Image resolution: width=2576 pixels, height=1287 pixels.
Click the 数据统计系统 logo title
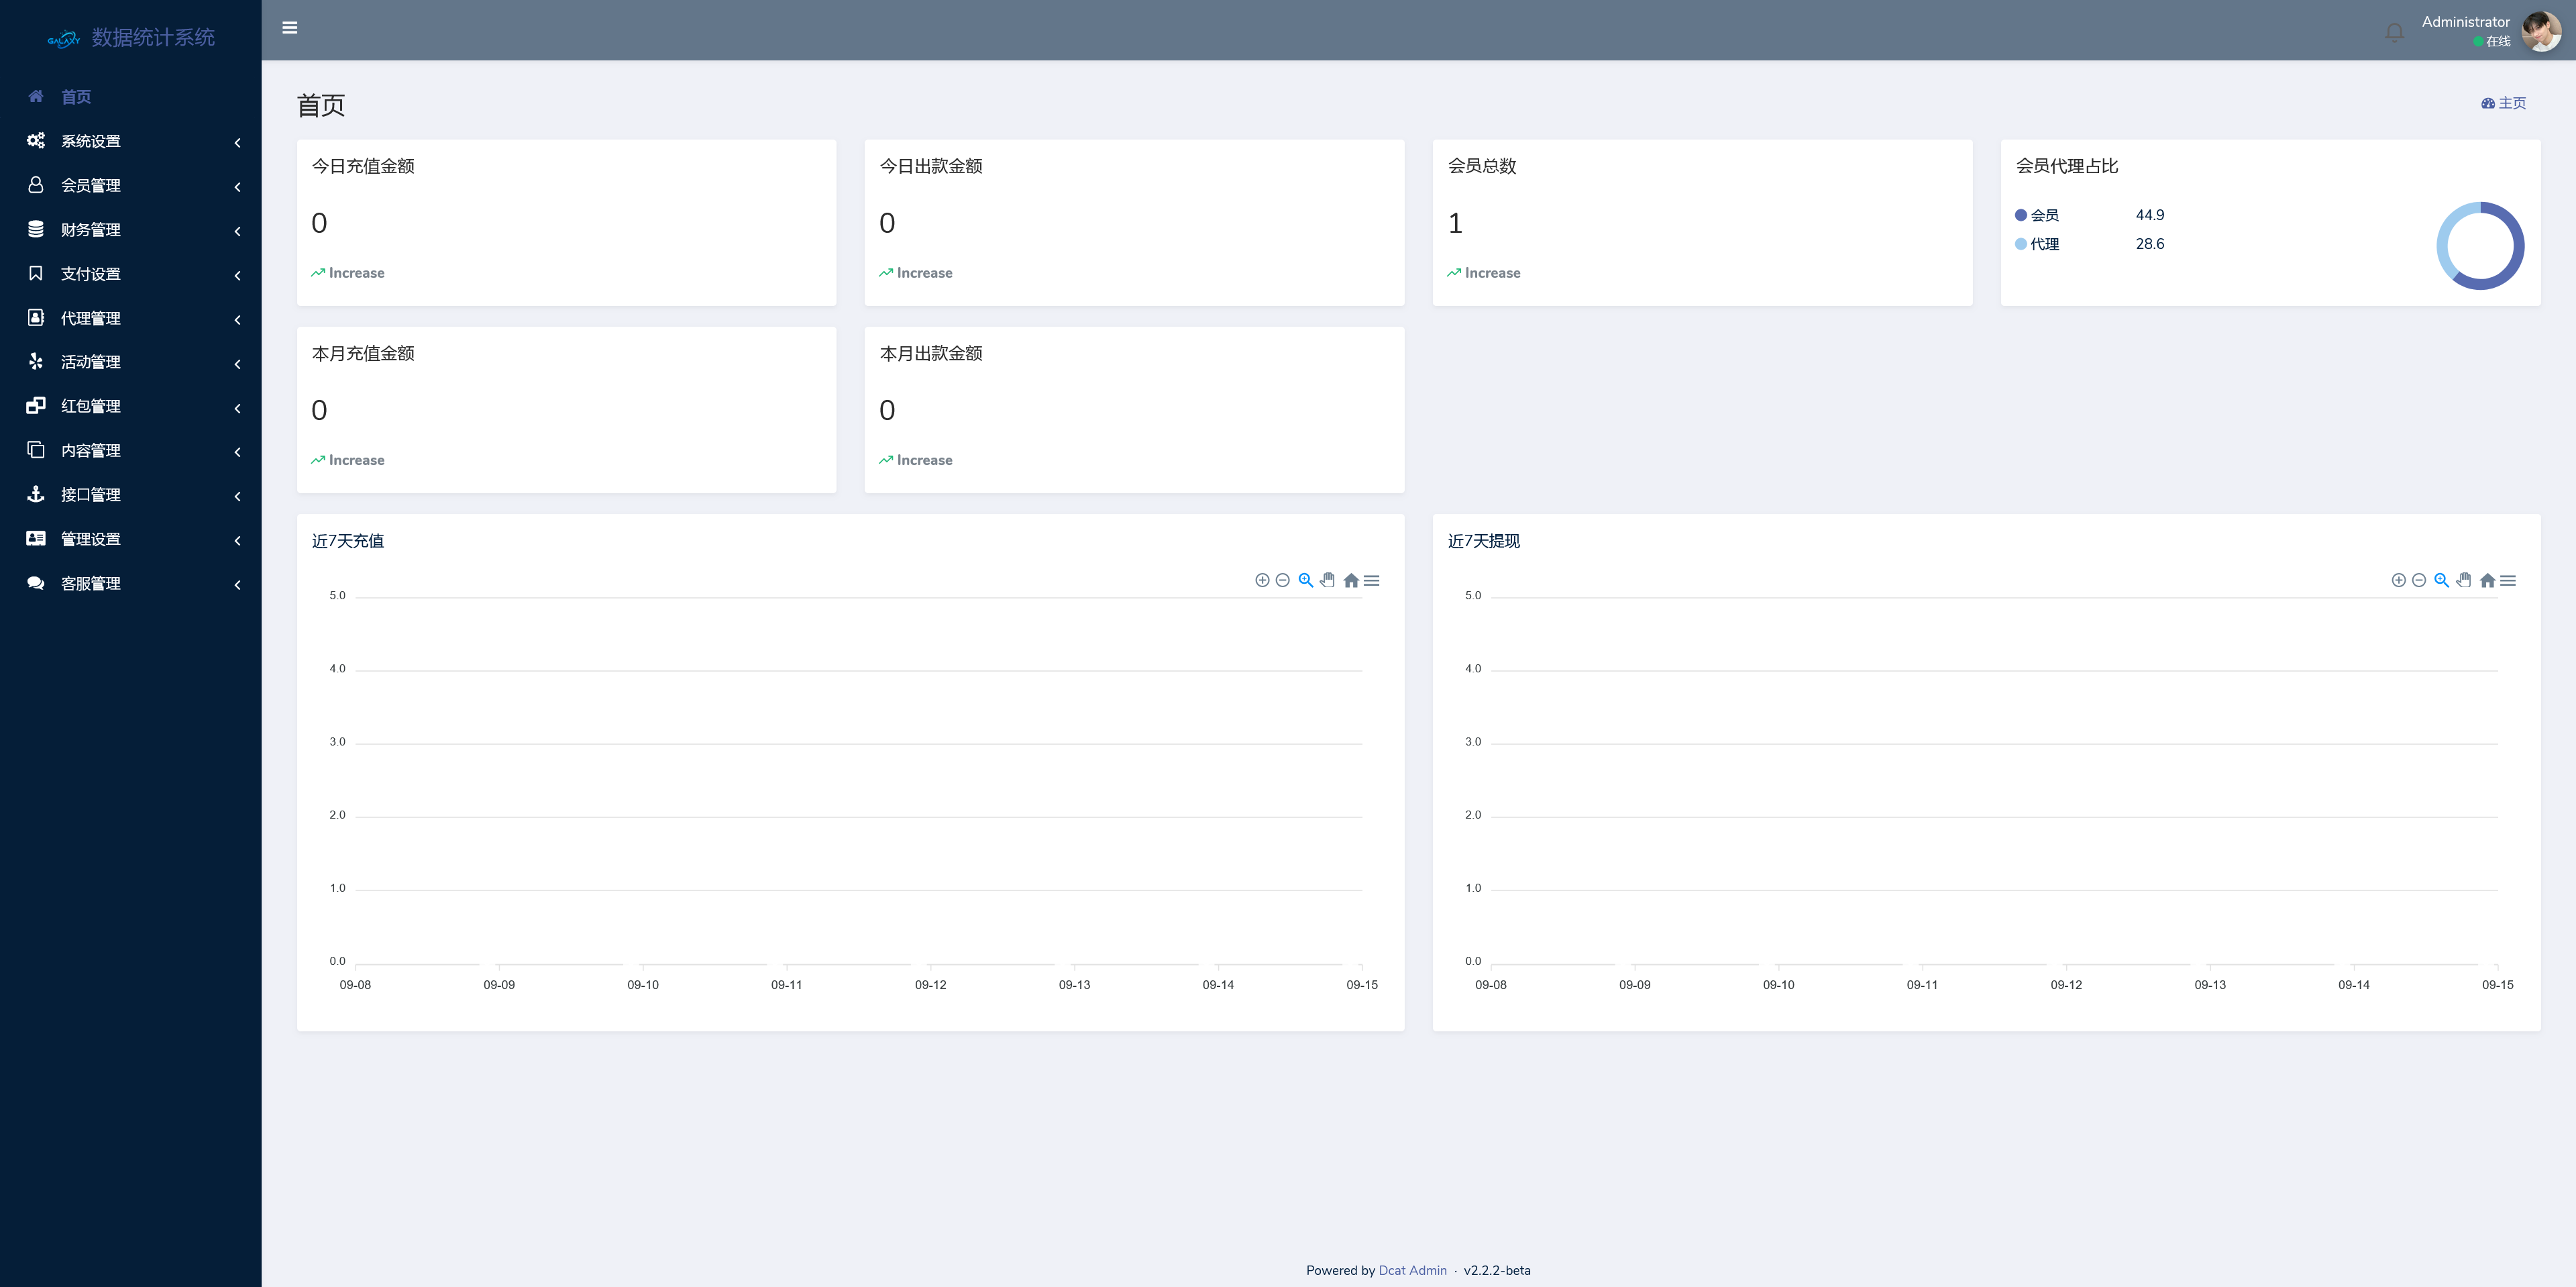(152, 38)
